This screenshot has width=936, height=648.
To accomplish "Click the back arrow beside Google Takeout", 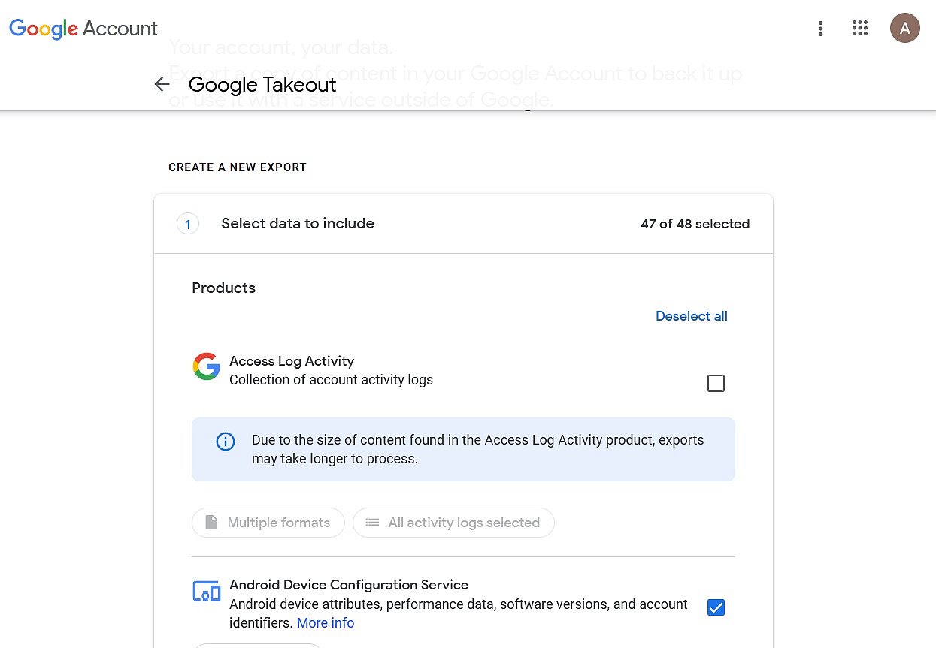I will point(162,85).
